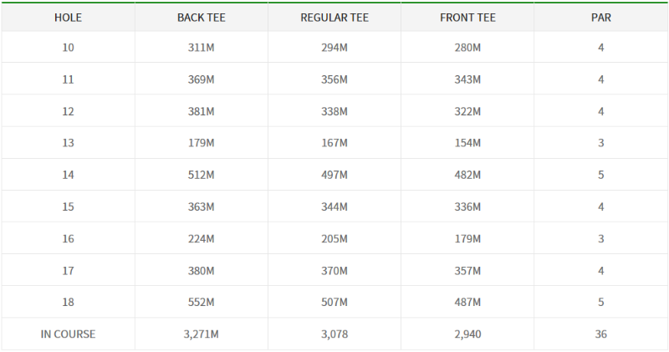The width and height of the screenshot is (669, 352).
Task: Click hole 18 row number
Action: [68, 302]
